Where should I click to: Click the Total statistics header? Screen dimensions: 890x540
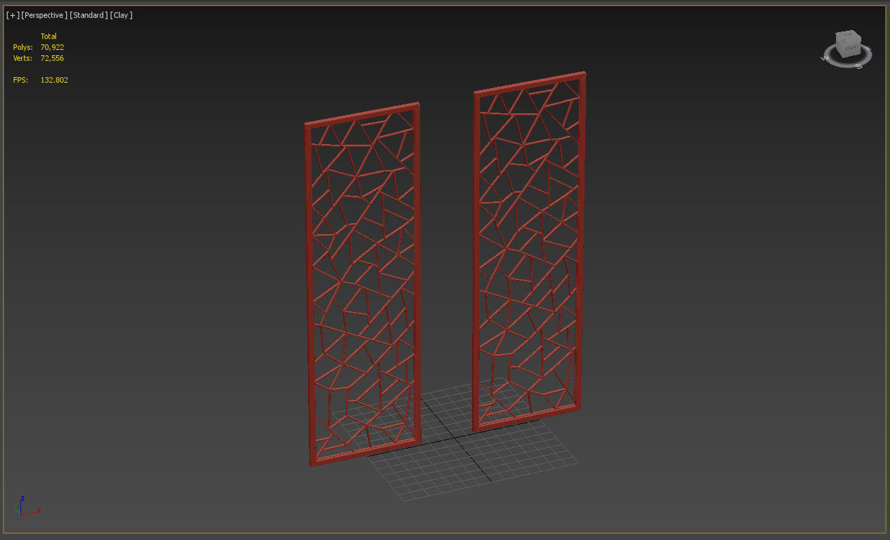click(48, 36)
